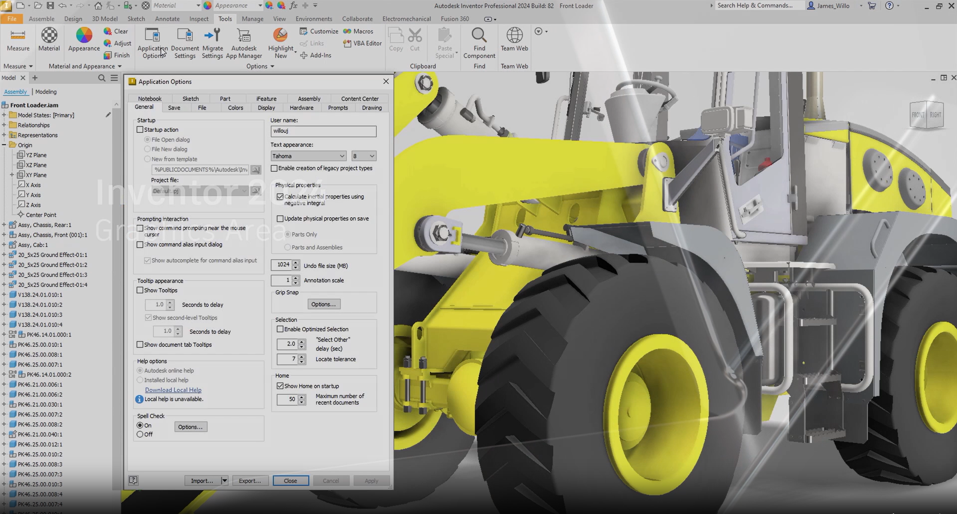This screenshot has width=957, height=514.
Task: Select the Spell Check Off radio button
Action: pos(140,434)
